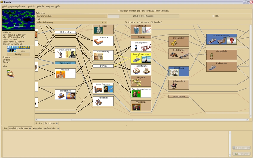Open the Hilfe menu
The width and height of the screenshot is (253, 158).
(58, 6)
